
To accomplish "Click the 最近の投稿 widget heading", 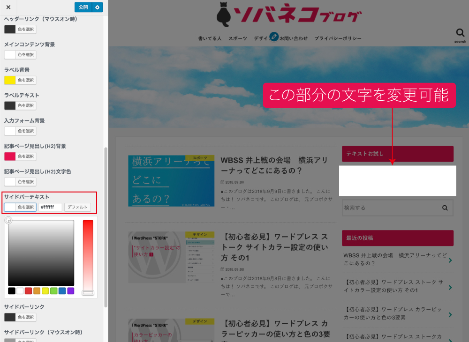I will (x=398, y=238).
